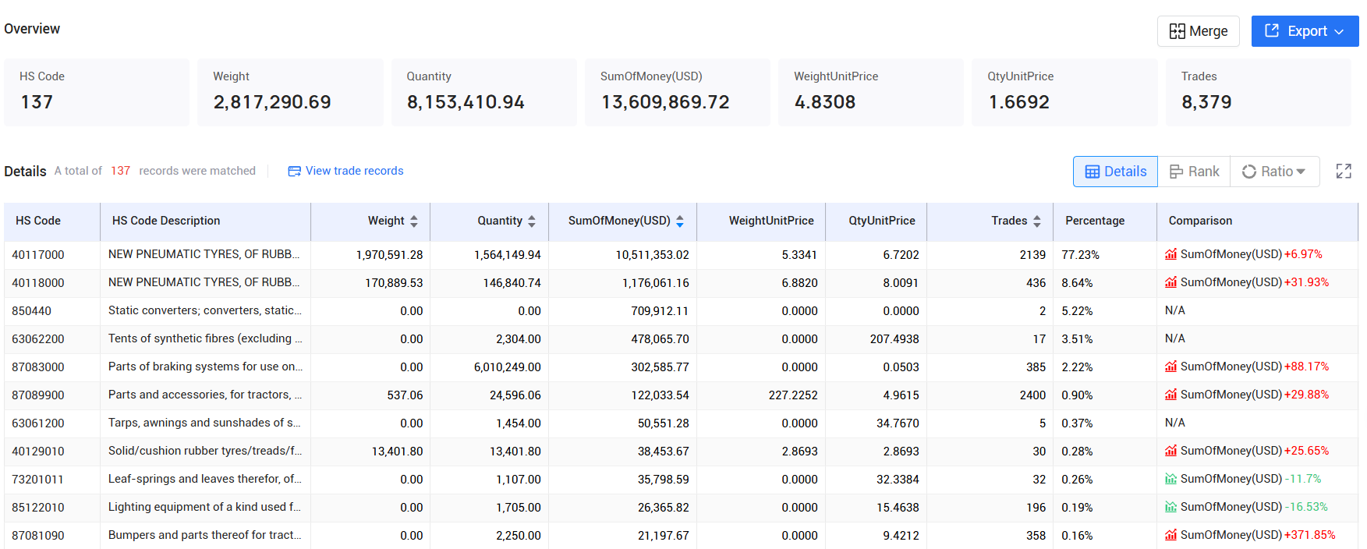Click the Weight overview card

[290, 92]
